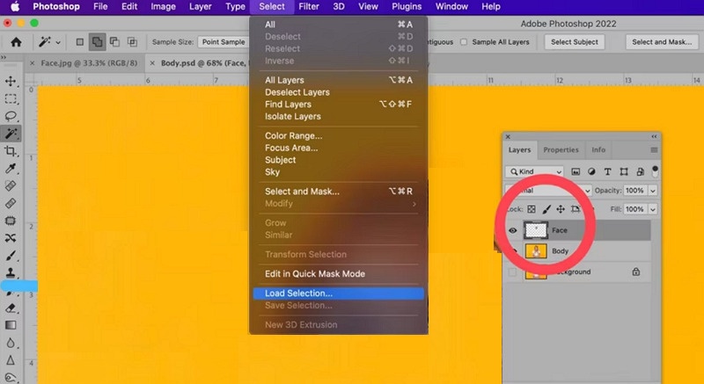The image size is (704, 384).
Task: Select the Clone Stamp tool
Action: click(x=11, y=273)
